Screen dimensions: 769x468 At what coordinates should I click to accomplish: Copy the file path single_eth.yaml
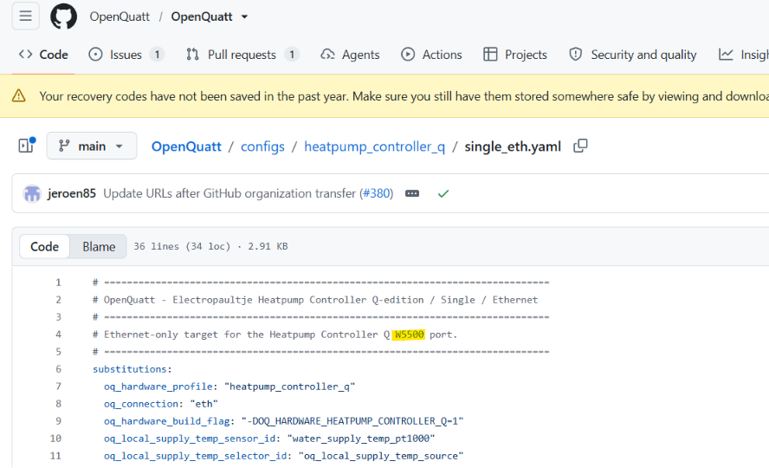pyautogui.click(x=581, y=146)
